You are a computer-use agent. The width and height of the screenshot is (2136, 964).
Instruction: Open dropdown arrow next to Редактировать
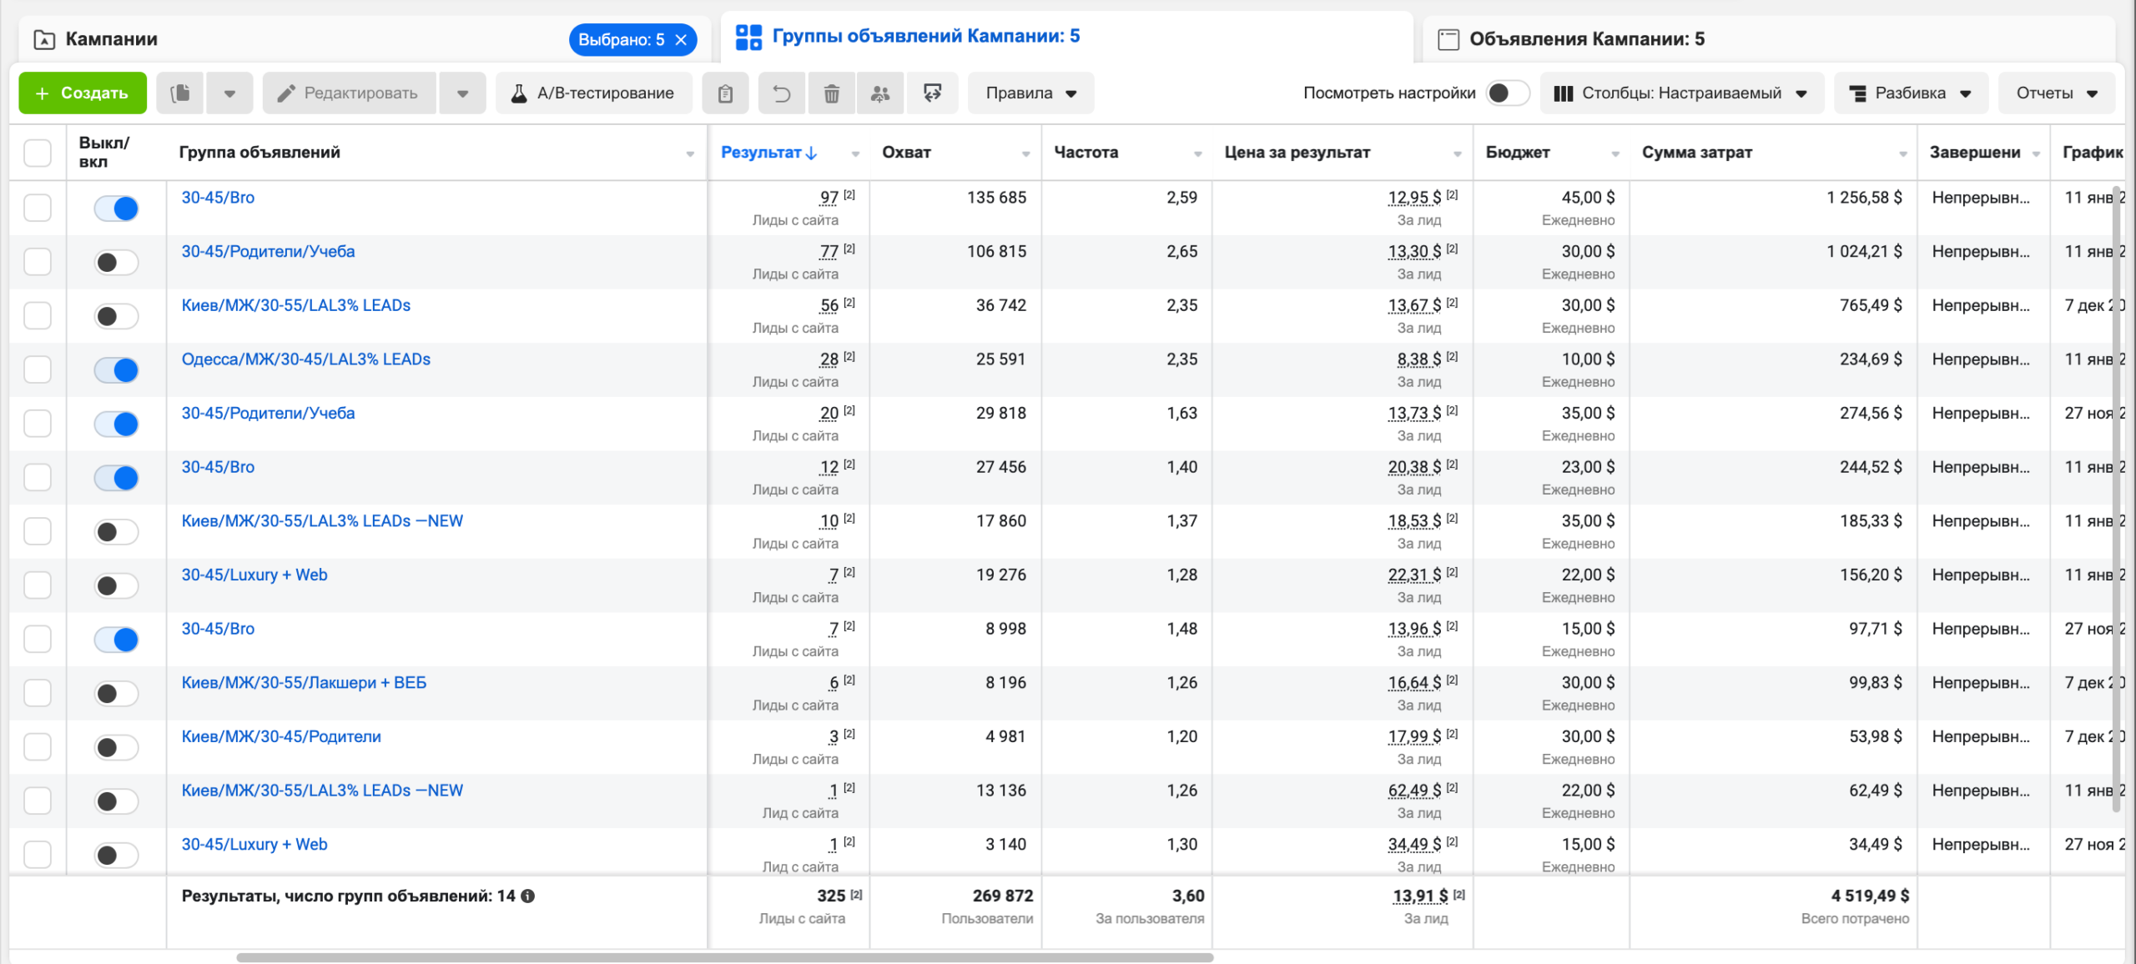[462, 93]
